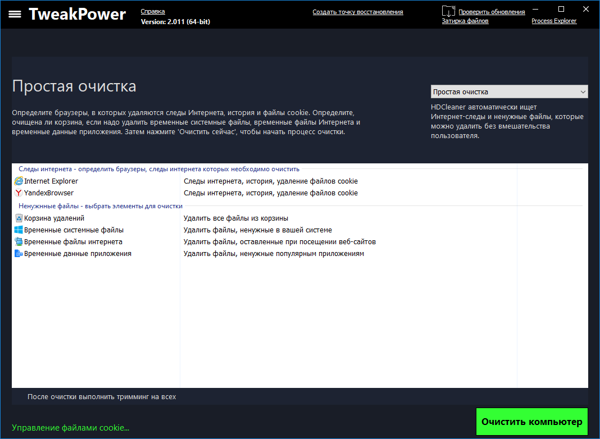The height and width of the screenshot is (439, 600).
Task: Click Проверить обновления link
Action: coord(492,12)
